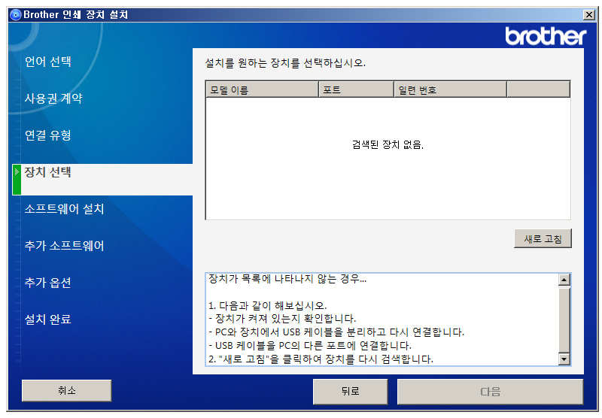Screen dimensions: 602x418
Task: Go back with the 뒤로 button
Action: (350, 391)
